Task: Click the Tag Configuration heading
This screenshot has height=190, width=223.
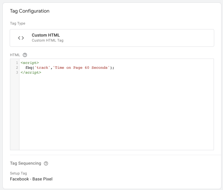Action: coord(30,11)
